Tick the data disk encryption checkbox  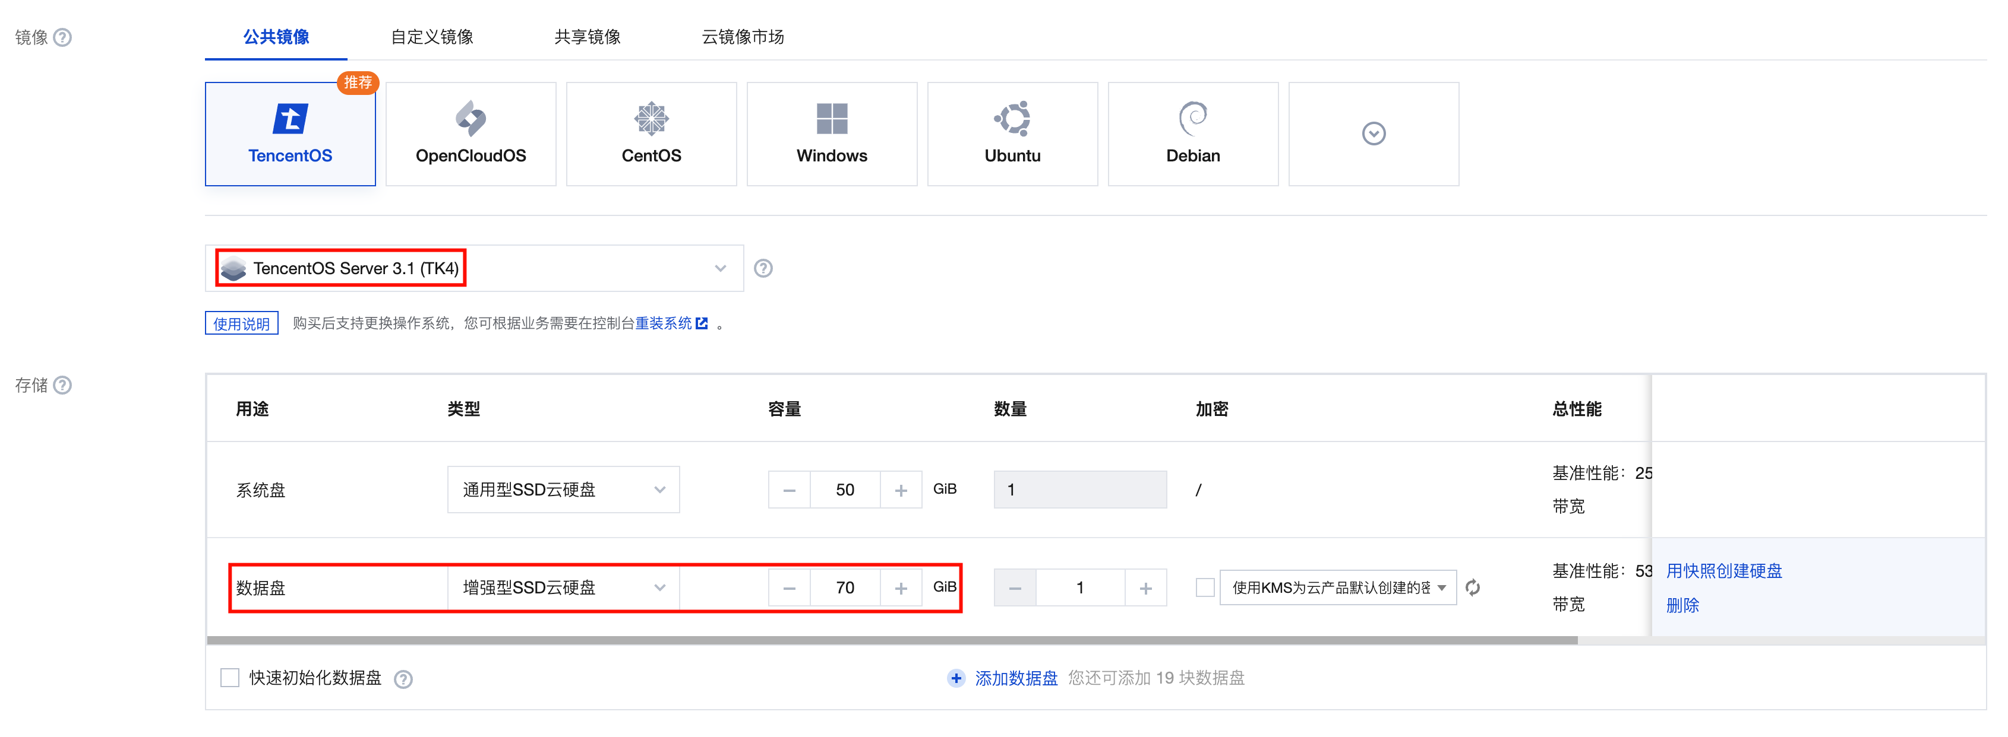click(x=1204, y=587)
